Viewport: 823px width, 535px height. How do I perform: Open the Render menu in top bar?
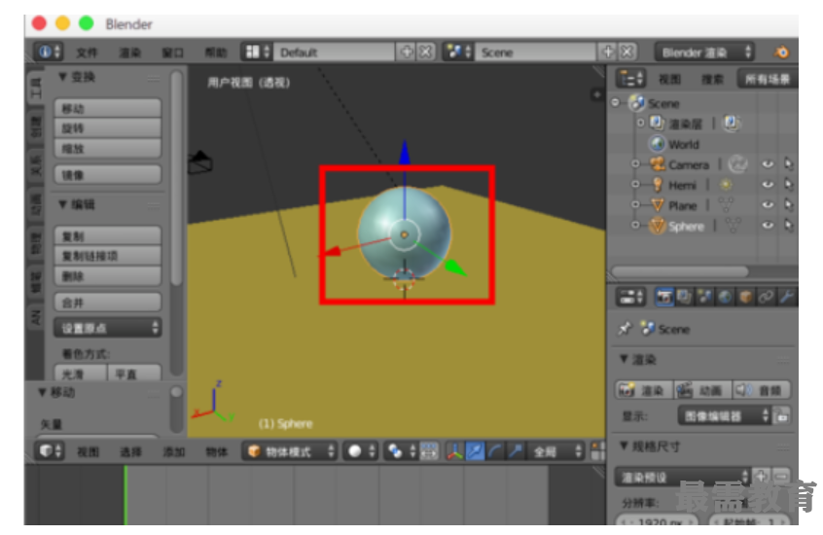pos(129,53)
